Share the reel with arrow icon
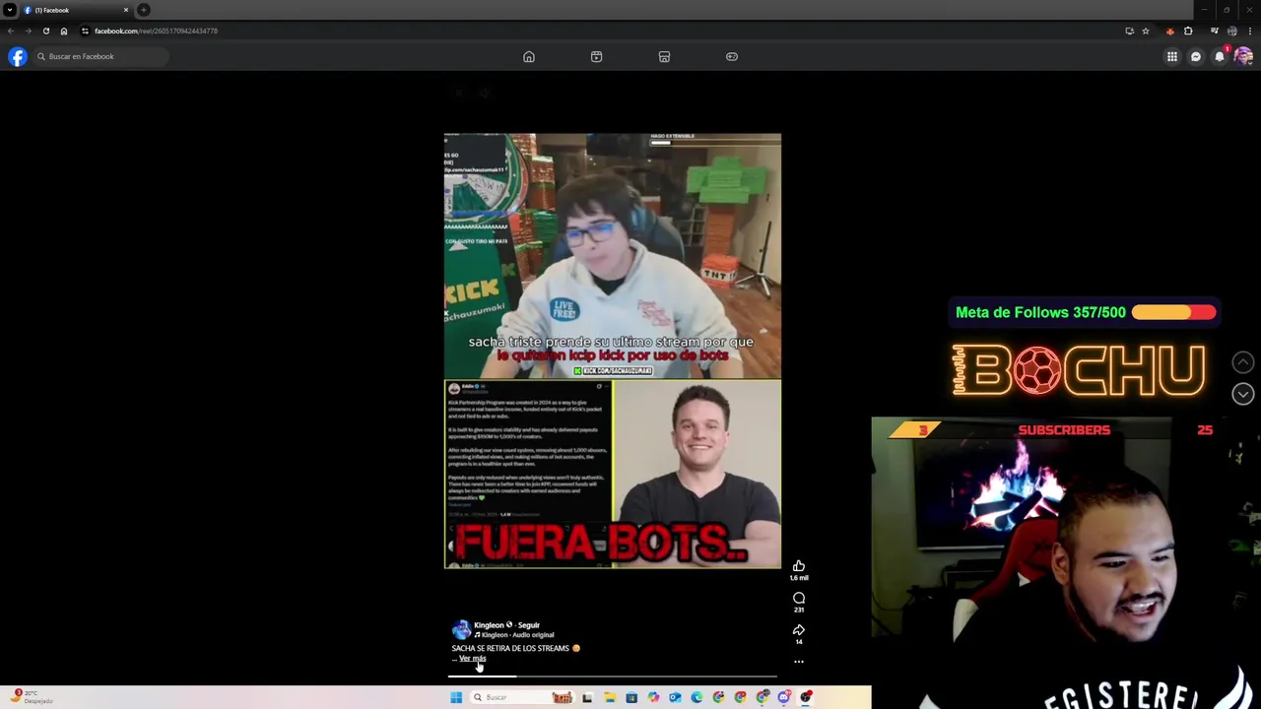 tap(799, 630)
